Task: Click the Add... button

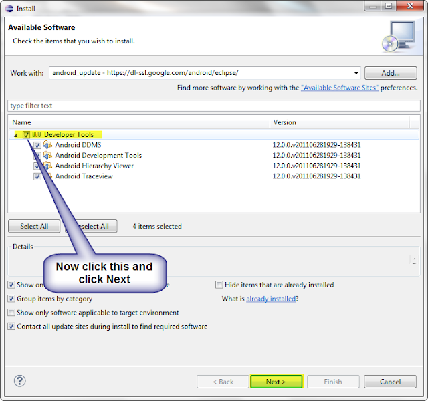Action: [391, 73]
